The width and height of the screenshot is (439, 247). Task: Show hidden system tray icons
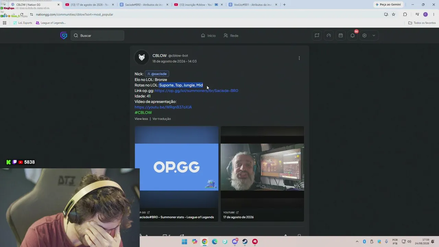357,242
